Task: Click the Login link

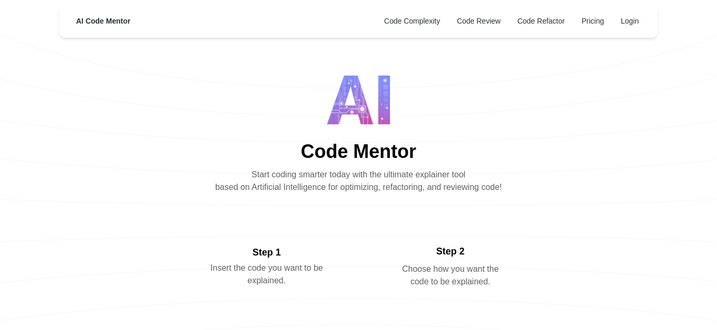Action: point(630,21)
